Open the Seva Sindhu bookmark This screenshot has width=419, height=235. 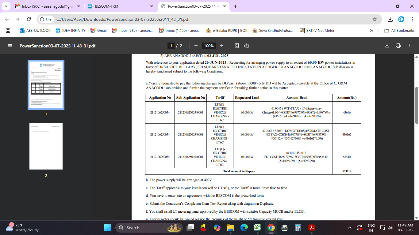coord(272,31)
